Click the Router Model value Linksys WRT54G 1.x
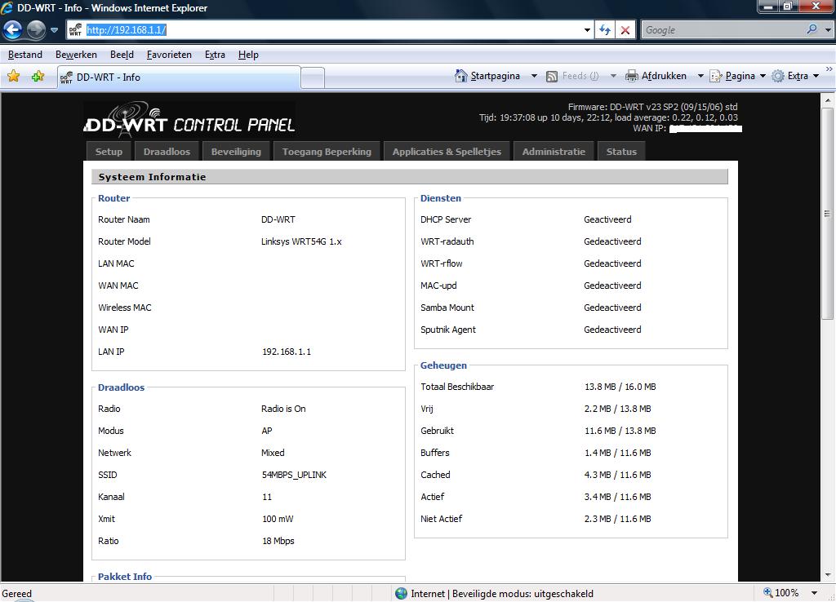Viewport: 836px width, 602px height. tap(301, 241)
